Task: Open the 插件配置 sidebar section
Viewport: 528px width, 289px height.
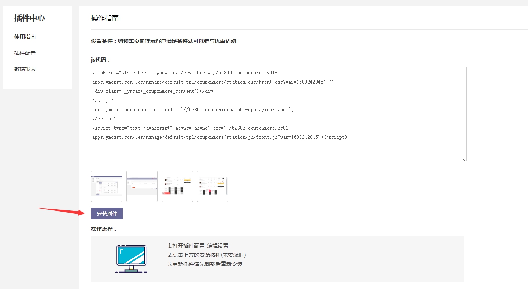Action: [24, 53]
